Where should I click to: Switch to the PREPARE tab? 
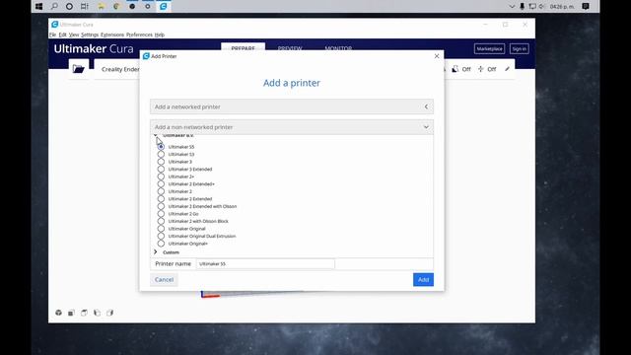click(x=244, y=48)
